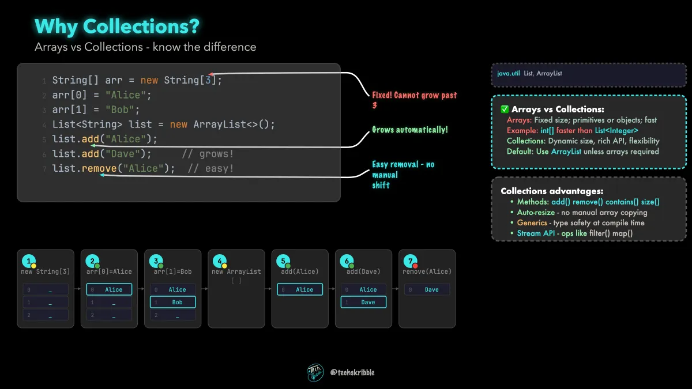Click the "Collections advantages:" heading
The height and width of the screenshot is (389, 692).
pos(552,191)
